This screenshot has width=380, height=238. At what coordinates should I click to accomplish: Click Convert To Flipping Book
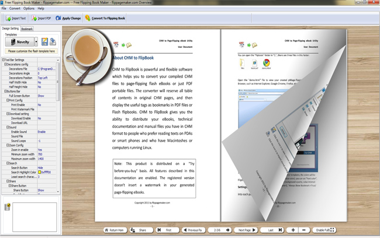click(x=105, y=18)
